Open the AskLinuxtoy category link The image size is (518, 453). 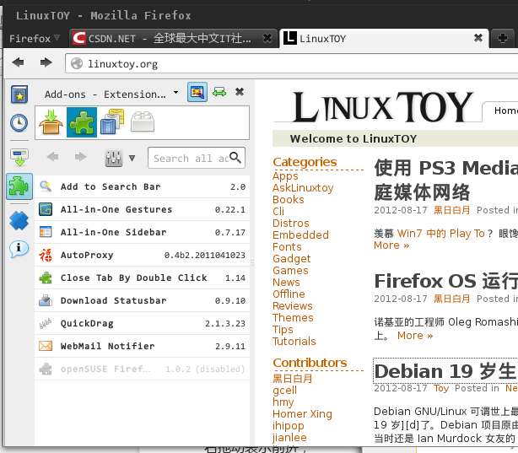[x=303, y=188]
